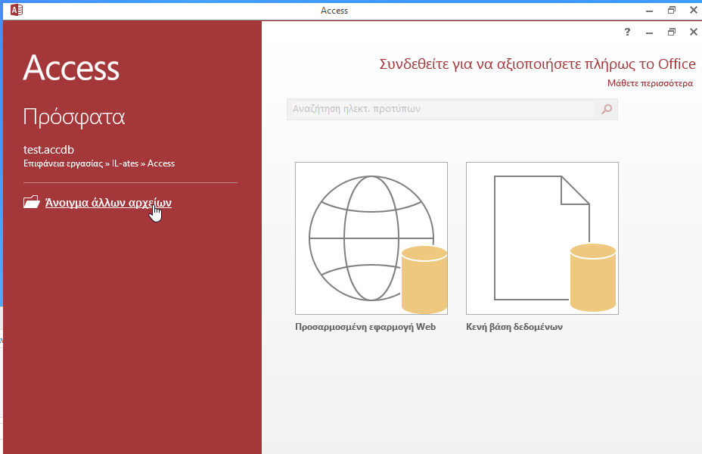Restore the inner start screen window

tap(671, 32)
